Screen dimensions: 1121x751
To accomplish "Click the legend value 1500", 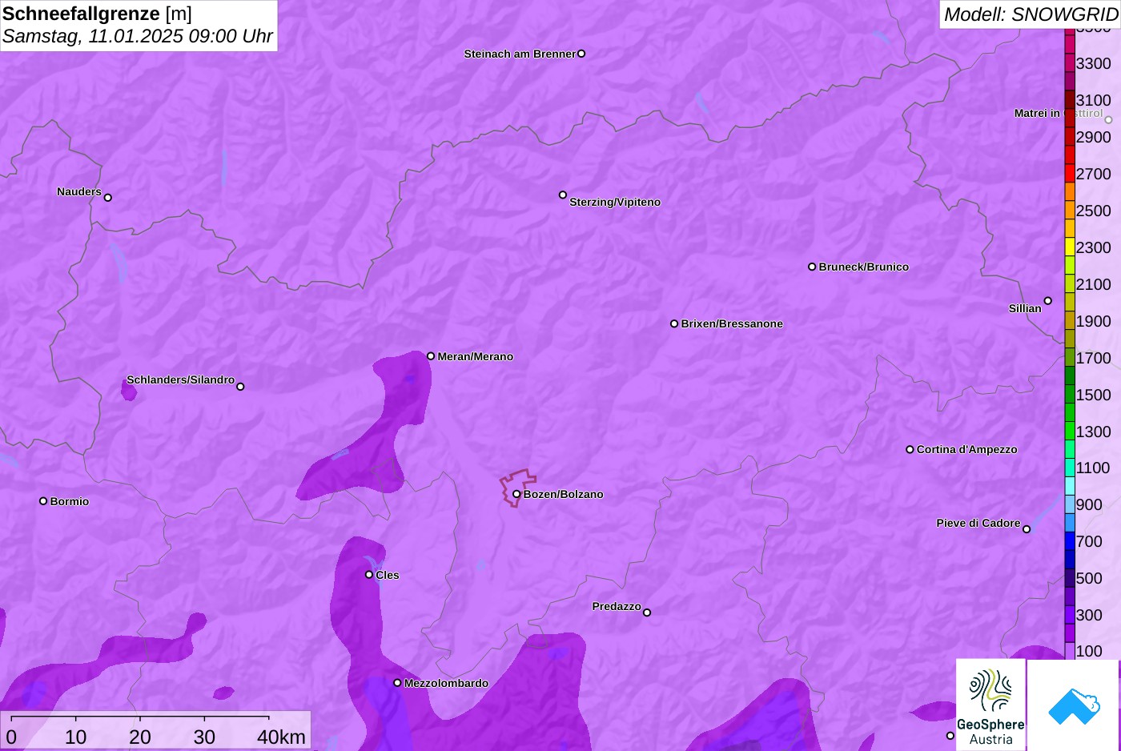I will (1093, 395).
